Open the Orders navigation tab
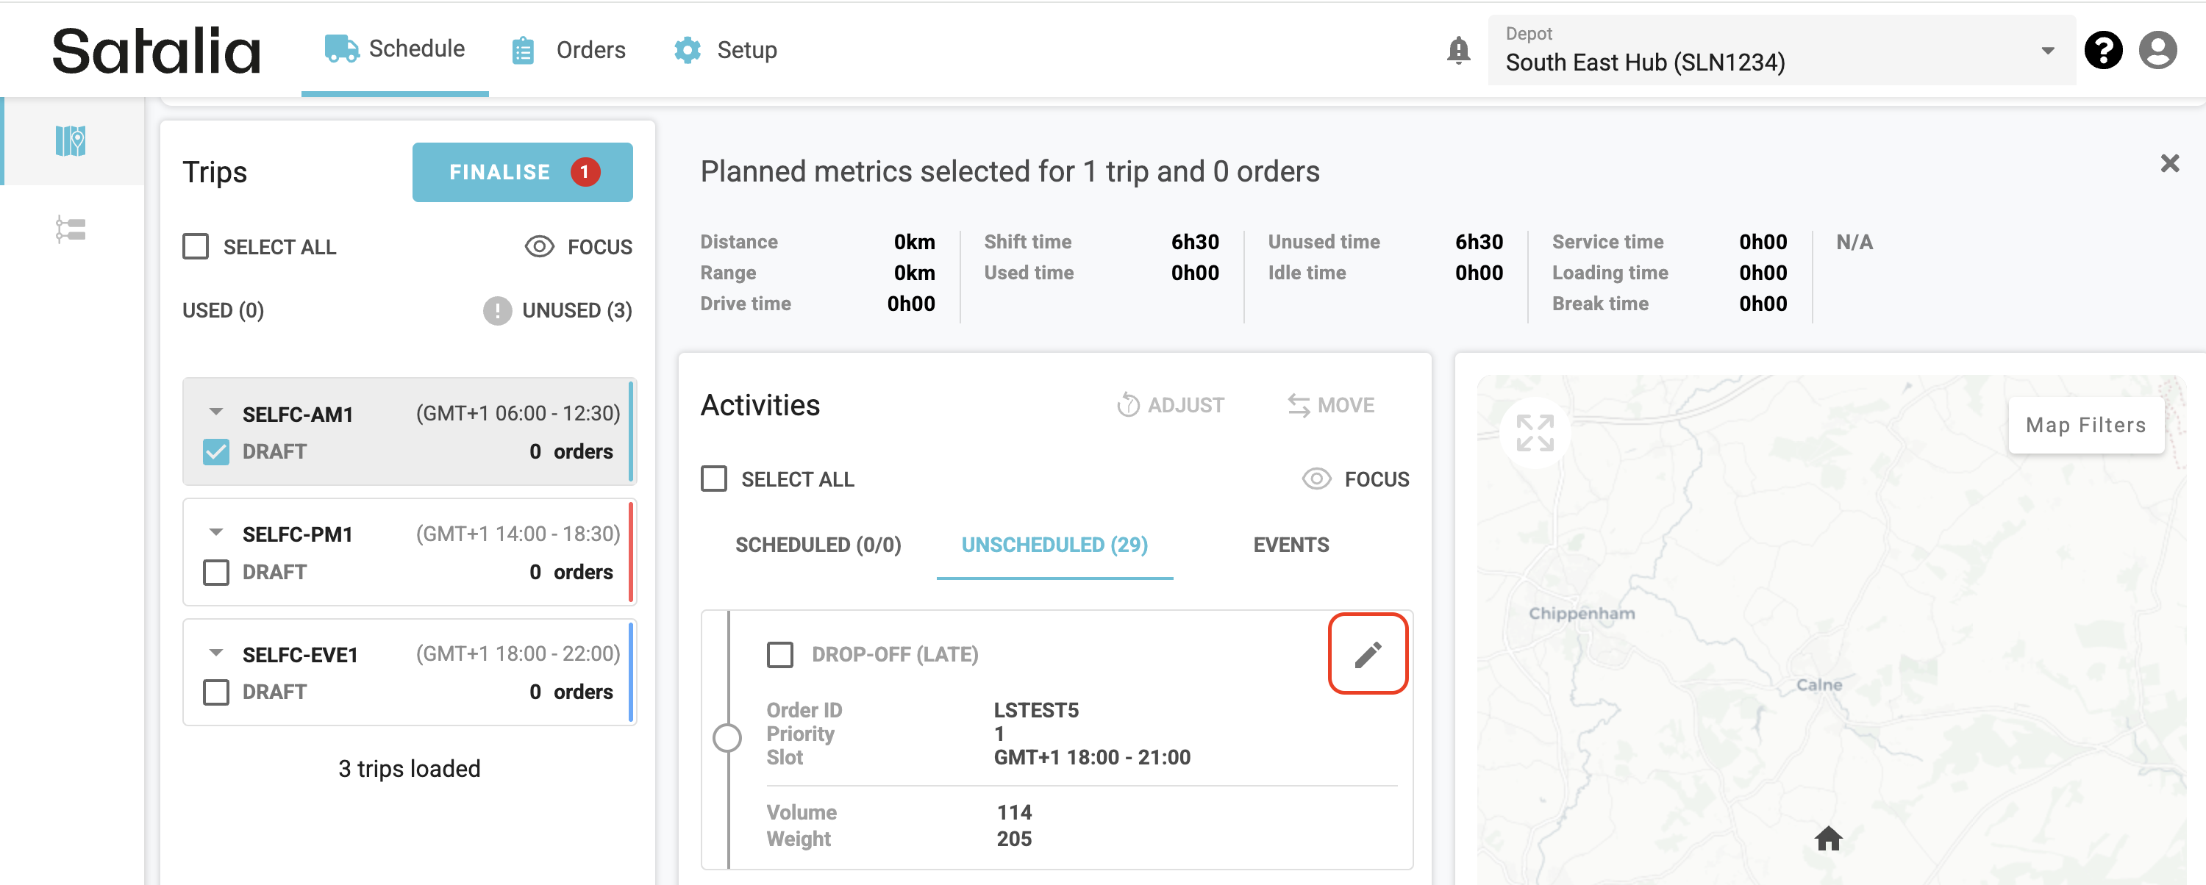The width and height of the screenshot is (2206, 885). tap(568, 51)
